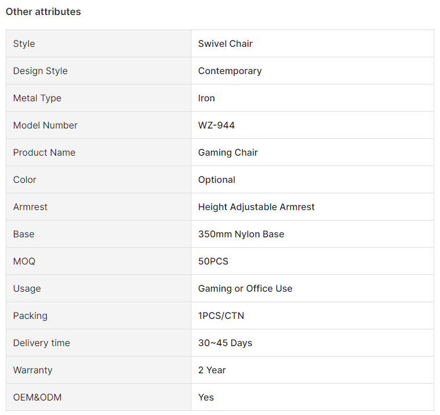The image size is (440, 415).
Task: Click the "350mm Nylon Base" value
Action: coord(241,234)
